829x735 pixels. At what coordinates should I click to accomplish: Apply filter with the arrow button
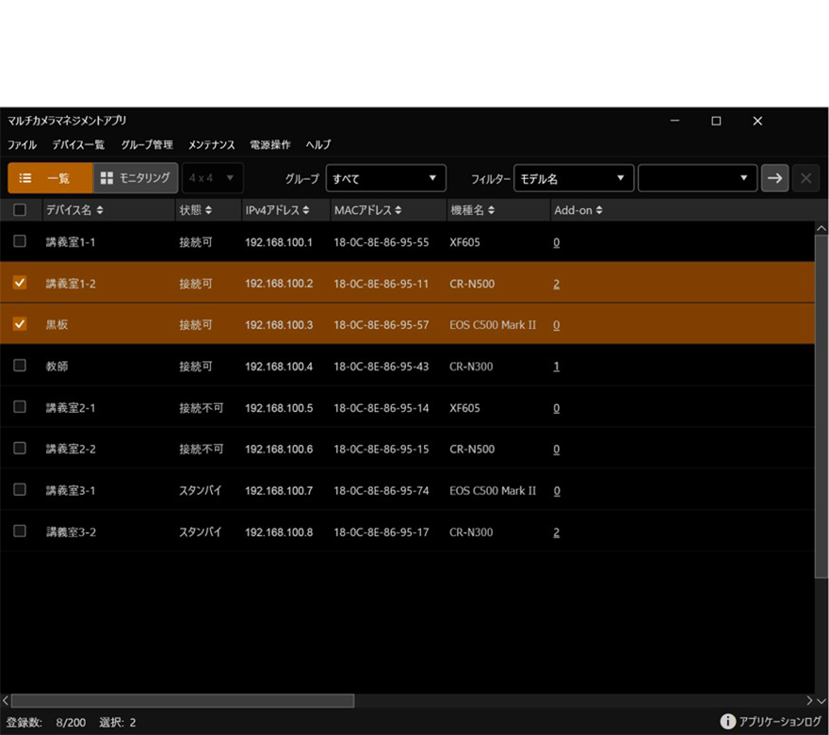point(774,178)
